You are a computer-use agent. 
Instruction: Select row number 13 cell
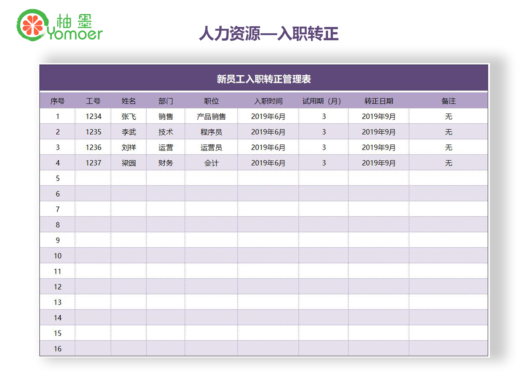coord(58,302)
